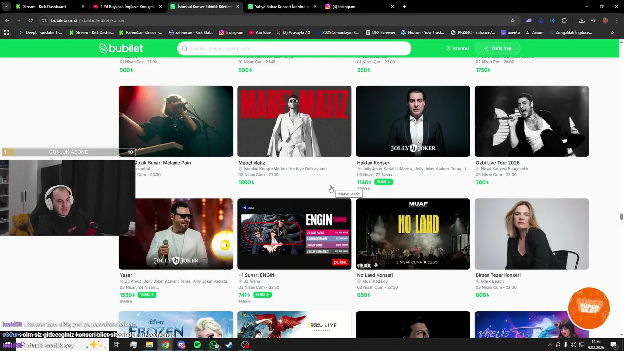Click the search field for events and artists
Image resolution: width=624 pixels, height=351 pixels.
[294, 48]
